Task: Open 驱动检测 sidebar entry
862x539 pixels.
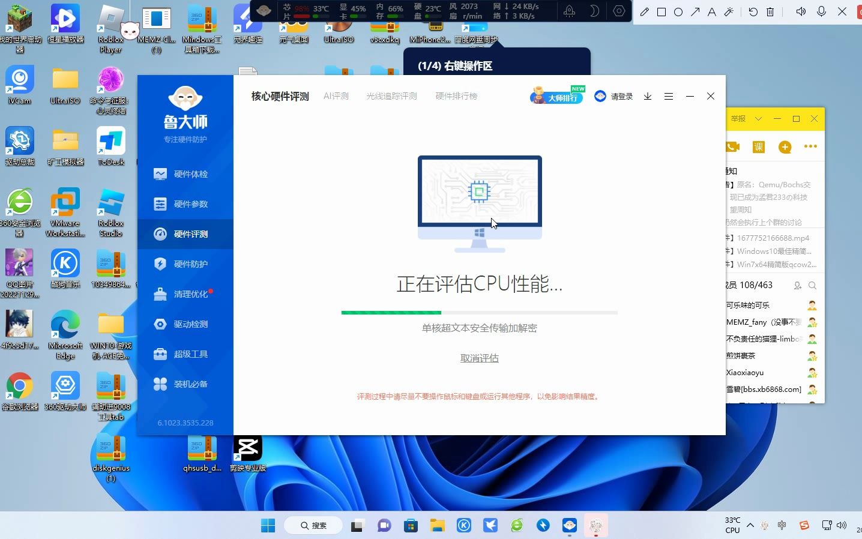Action: [185, 324]
